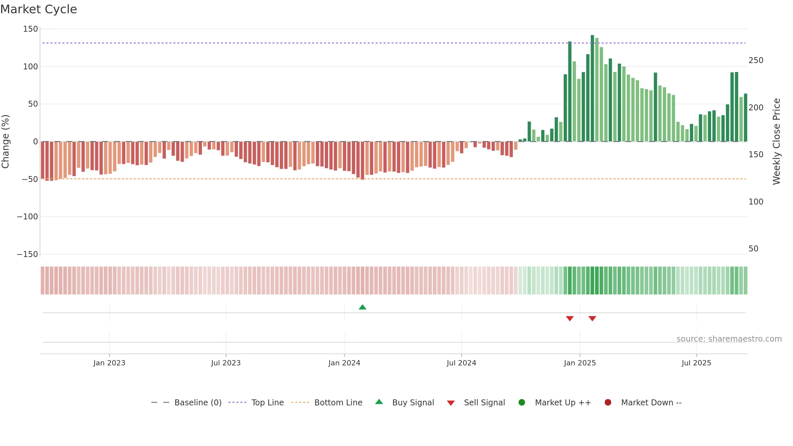Click the purple dotted Top Line in chart
The image size is (793, 446).
tap(394, 43)
